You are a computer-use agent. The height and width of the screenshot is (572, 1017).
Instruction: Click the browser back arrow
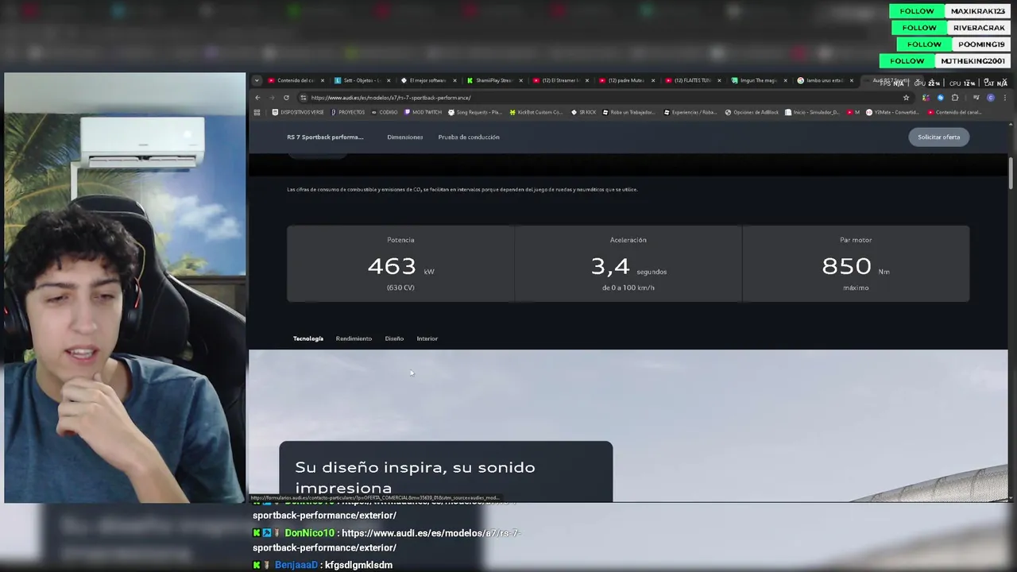tap(257, 98)
